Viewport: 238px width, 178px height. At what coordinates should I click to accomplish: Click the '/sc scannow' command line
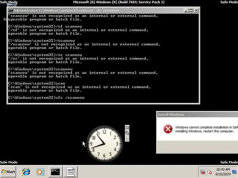[x=45, y=55]
